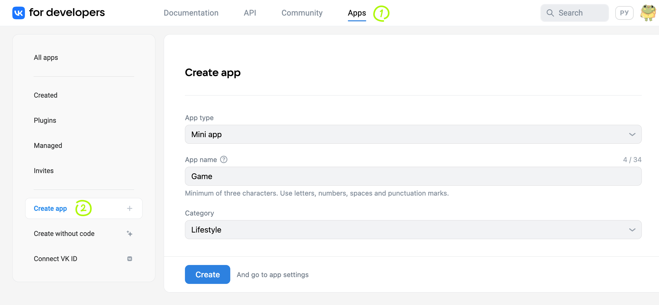Click the '4 / 34' character counter
The width and height of the screenshot is (659, 305).
pos(632,160)
